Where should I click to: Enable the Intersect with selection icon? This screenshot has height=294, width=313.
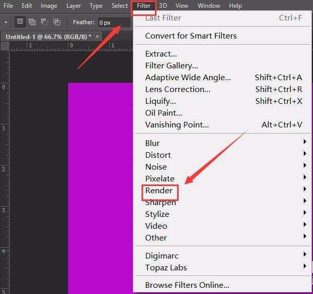pyautogui.click(x=57, y=22)
